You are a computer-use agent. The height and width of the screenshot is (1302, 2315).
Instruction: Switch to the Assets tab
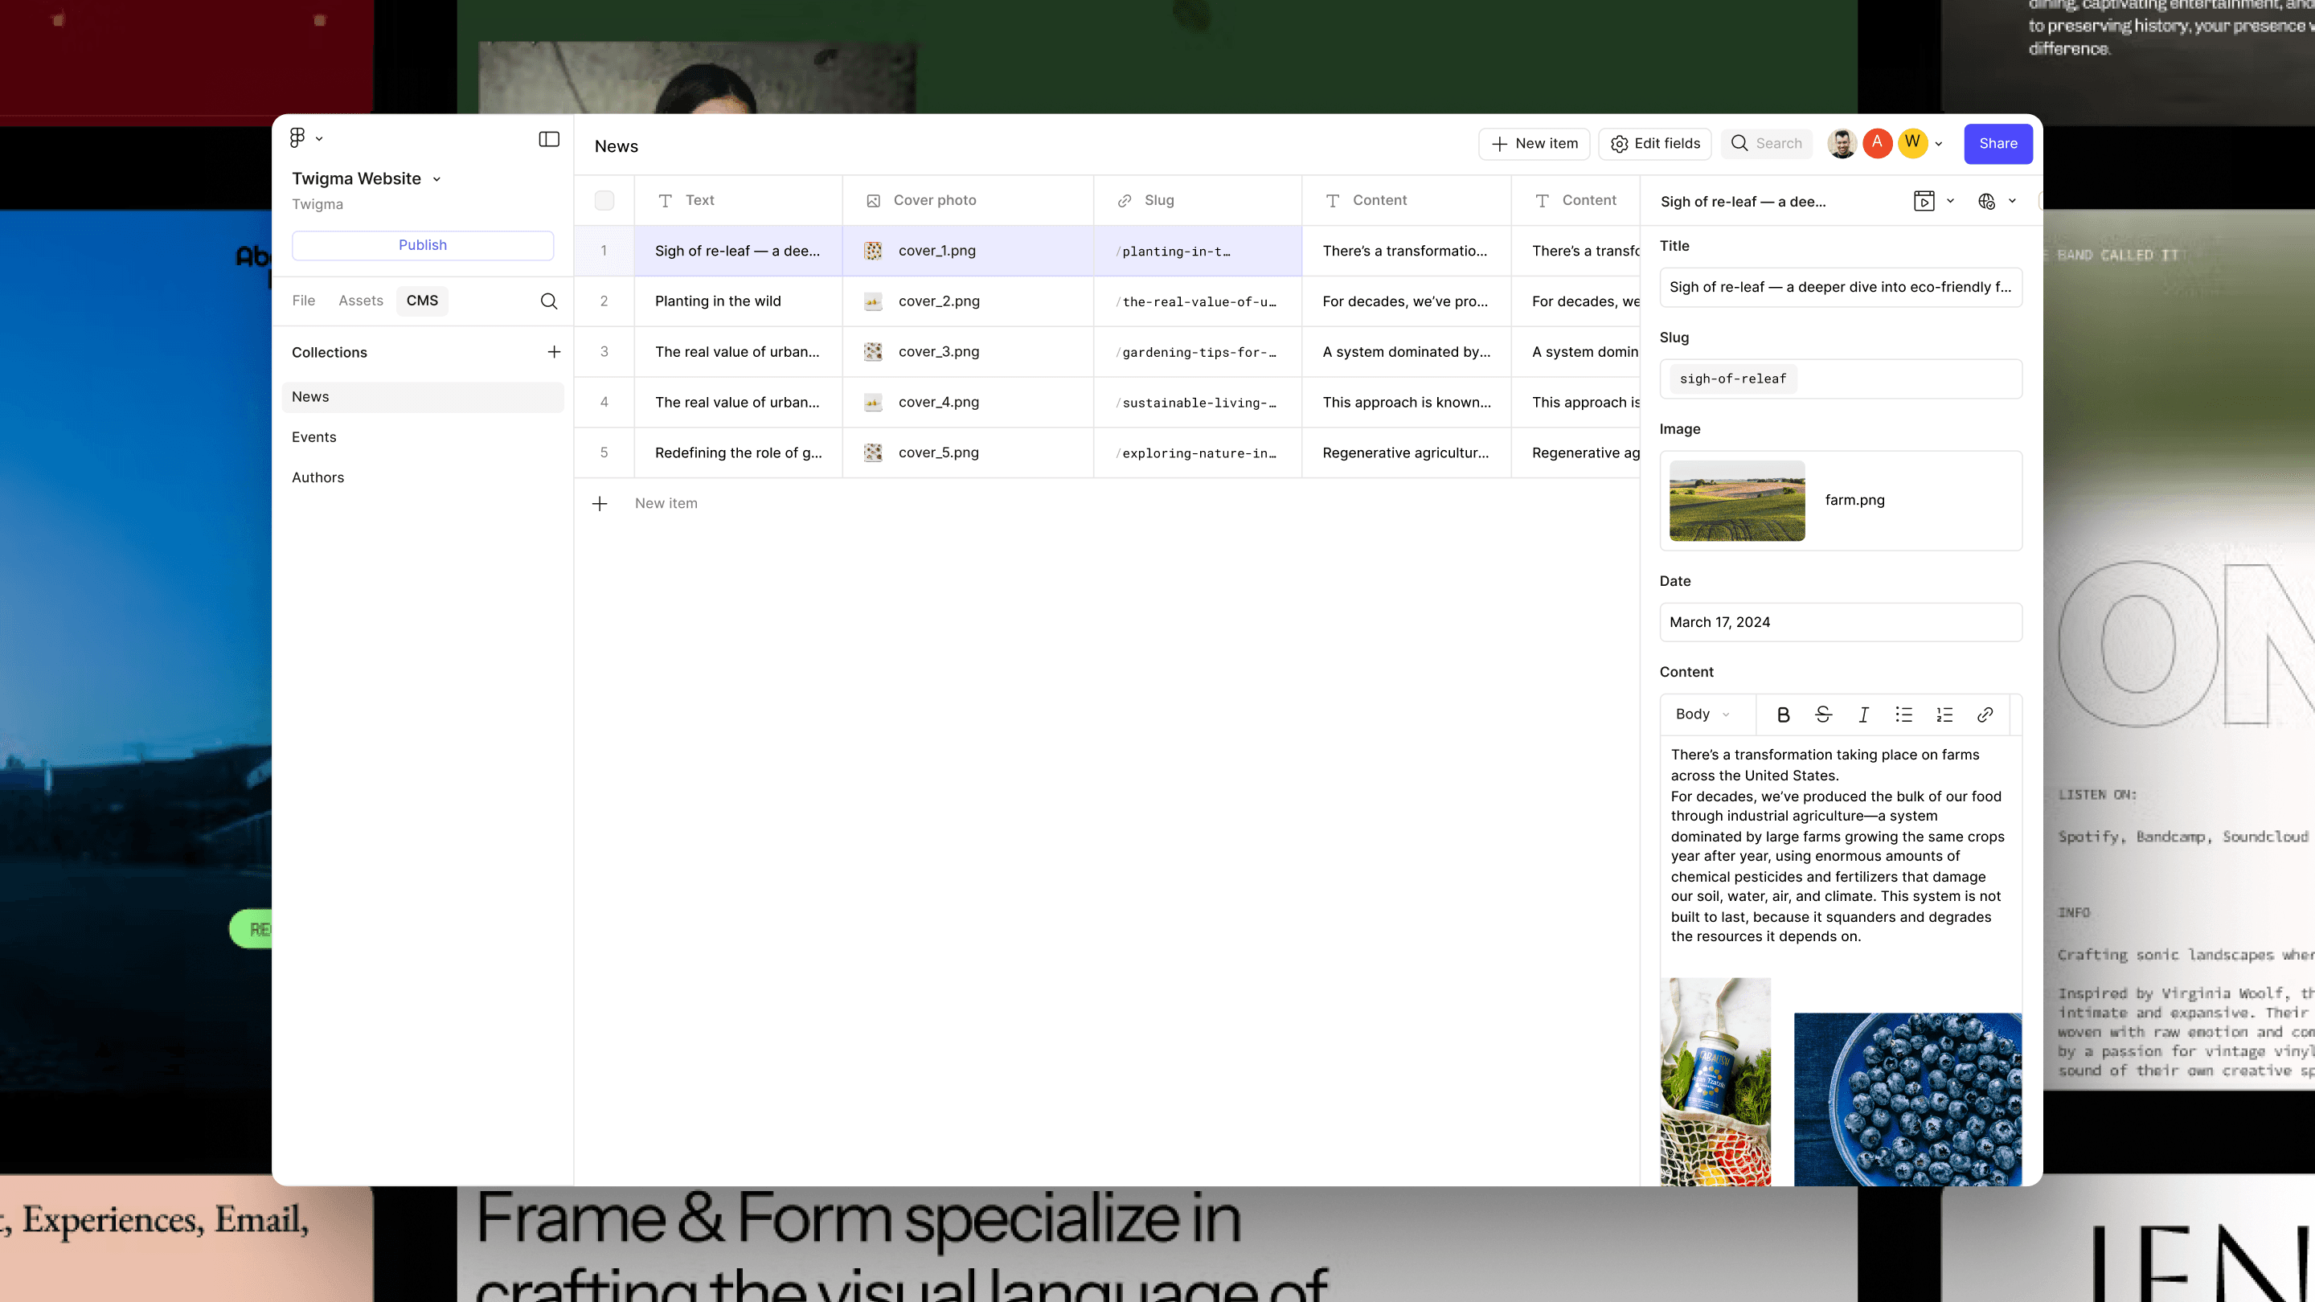[360, 301]
